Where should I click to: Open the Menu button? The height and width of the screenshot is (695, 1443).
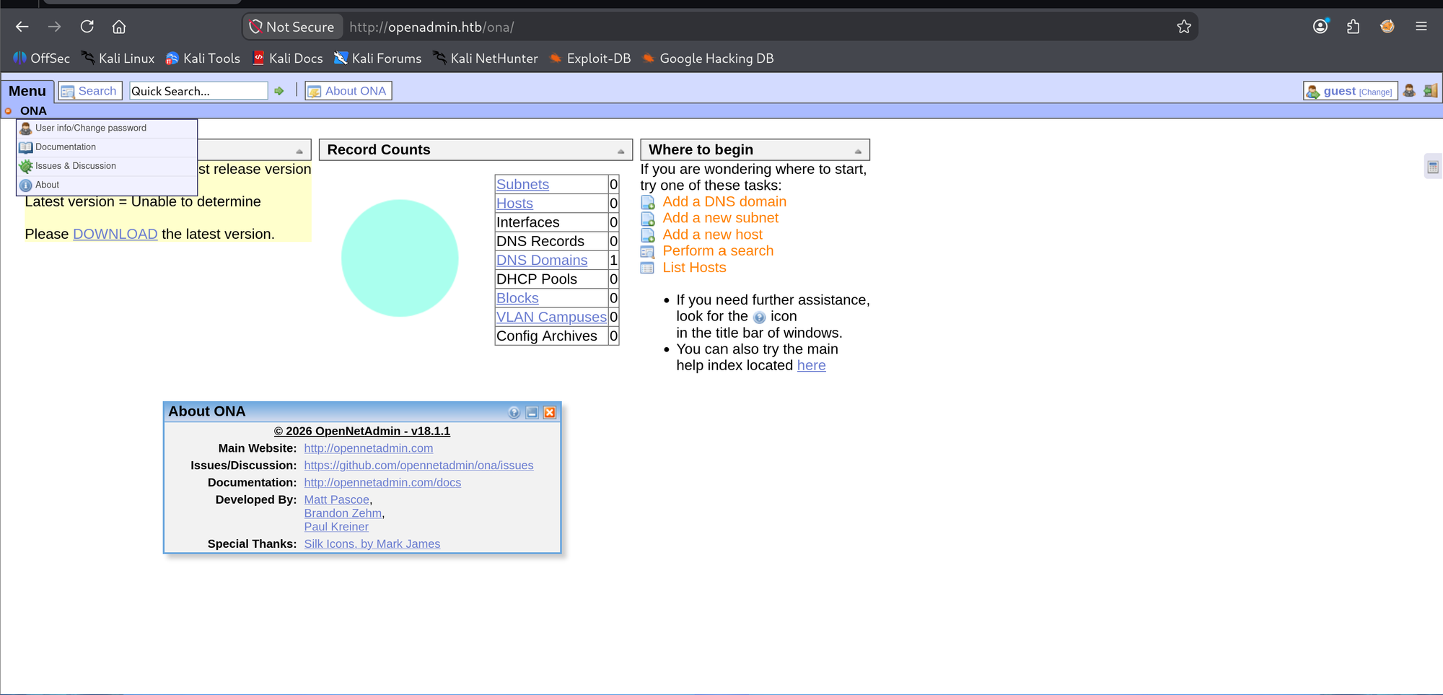point(27,91)
